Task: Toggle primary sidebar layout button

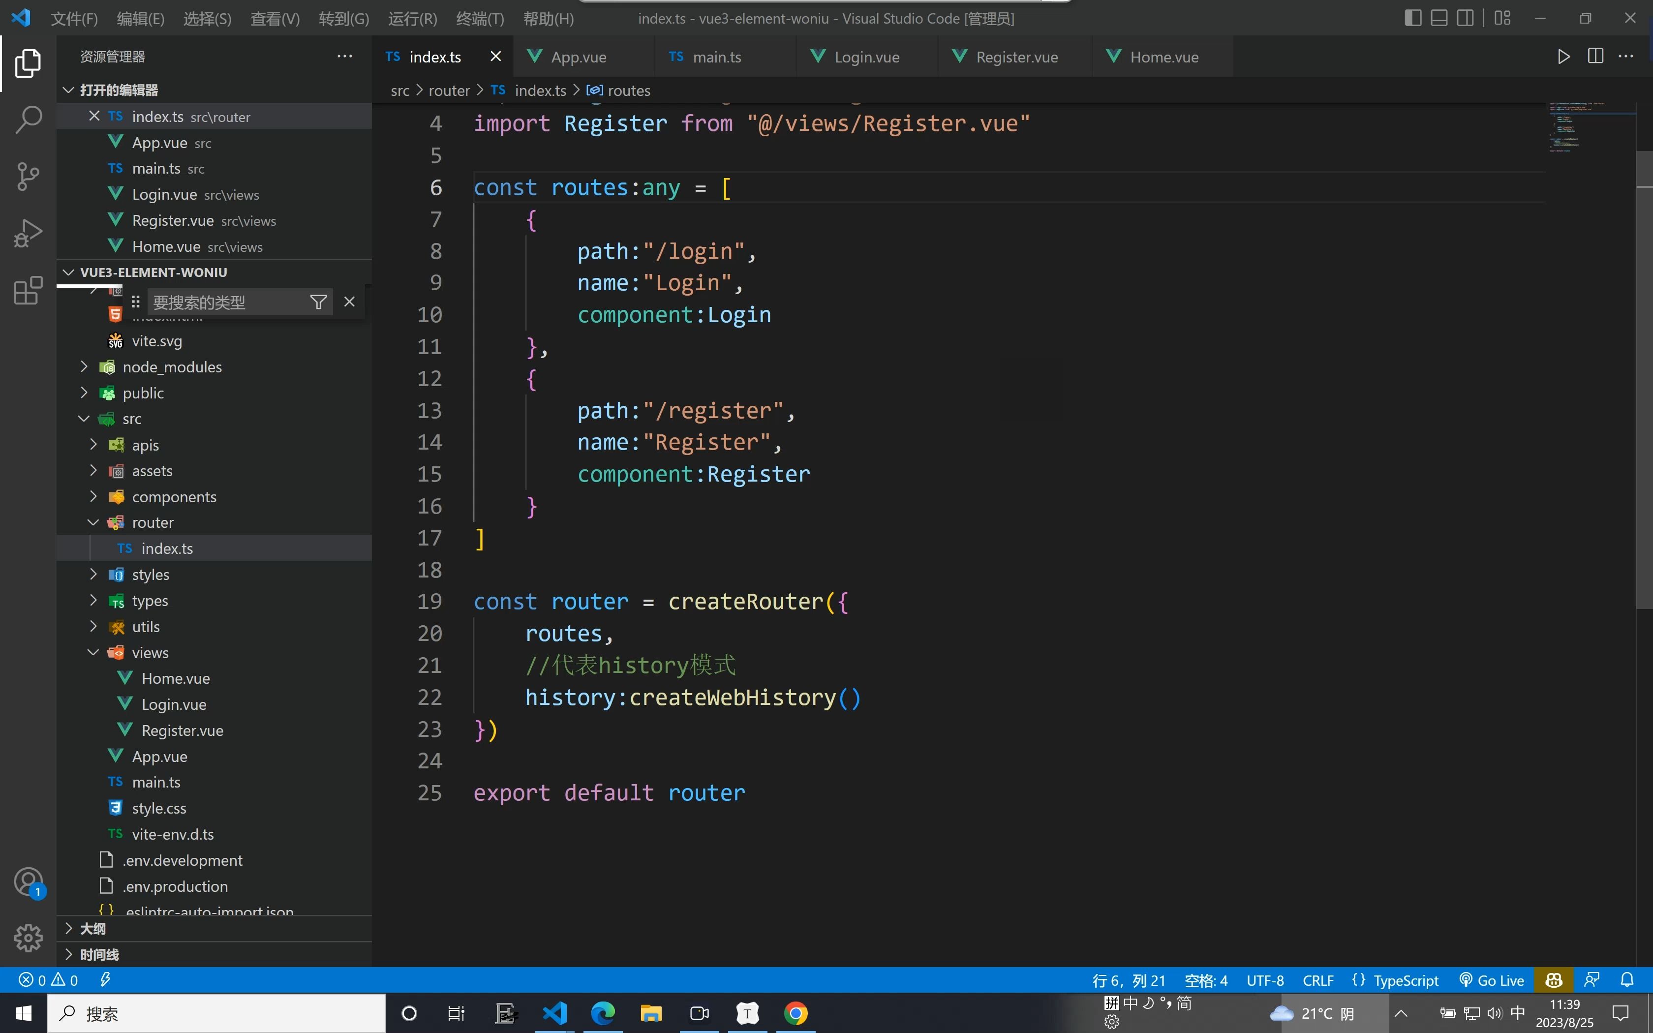Action: pos(1412,19)
